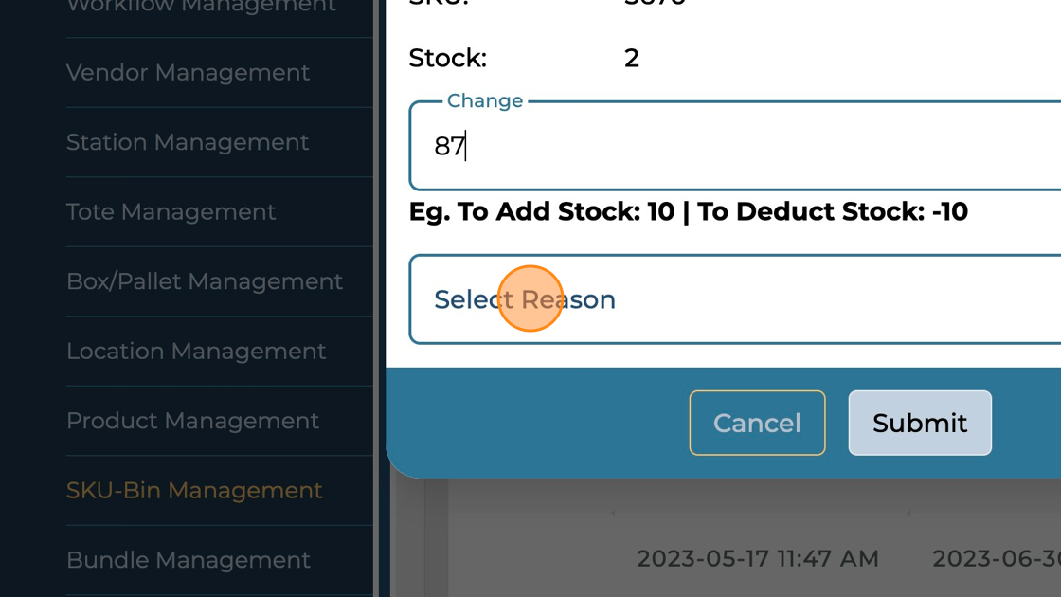Image resolution: width=1061 pixels, height=597 pixels.
Task: Open Box/Pallet Management
Action: pos(205,280)
